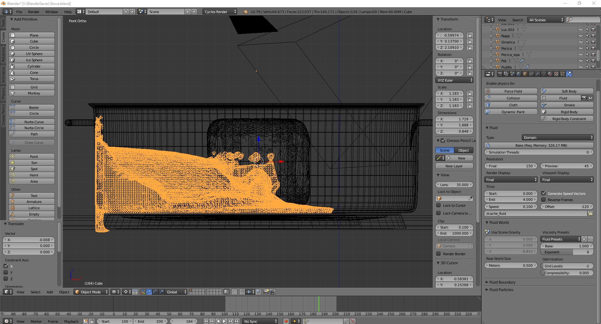The width and height of the screenshot is (601, 324).
Task: Click the auto keyframe record button
Action: click(286, 321)
